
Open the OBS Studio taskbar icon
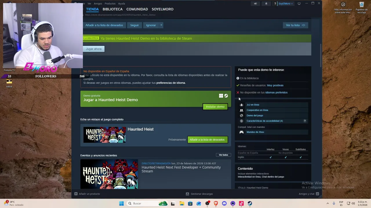(x=207, y=203)
